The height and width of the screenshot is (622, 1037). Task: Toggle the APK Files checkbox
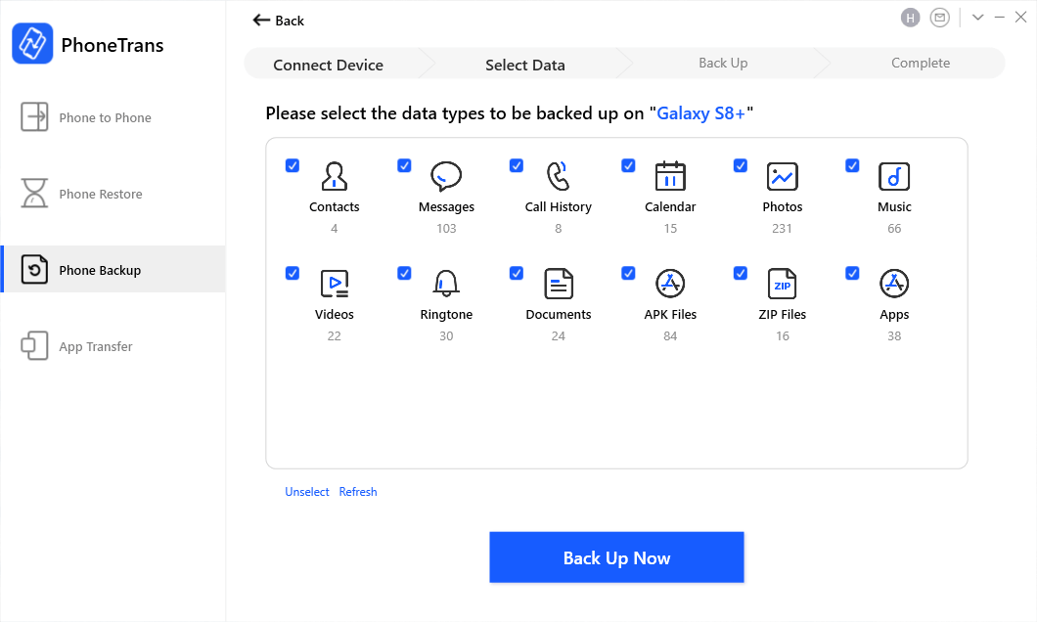628,273
